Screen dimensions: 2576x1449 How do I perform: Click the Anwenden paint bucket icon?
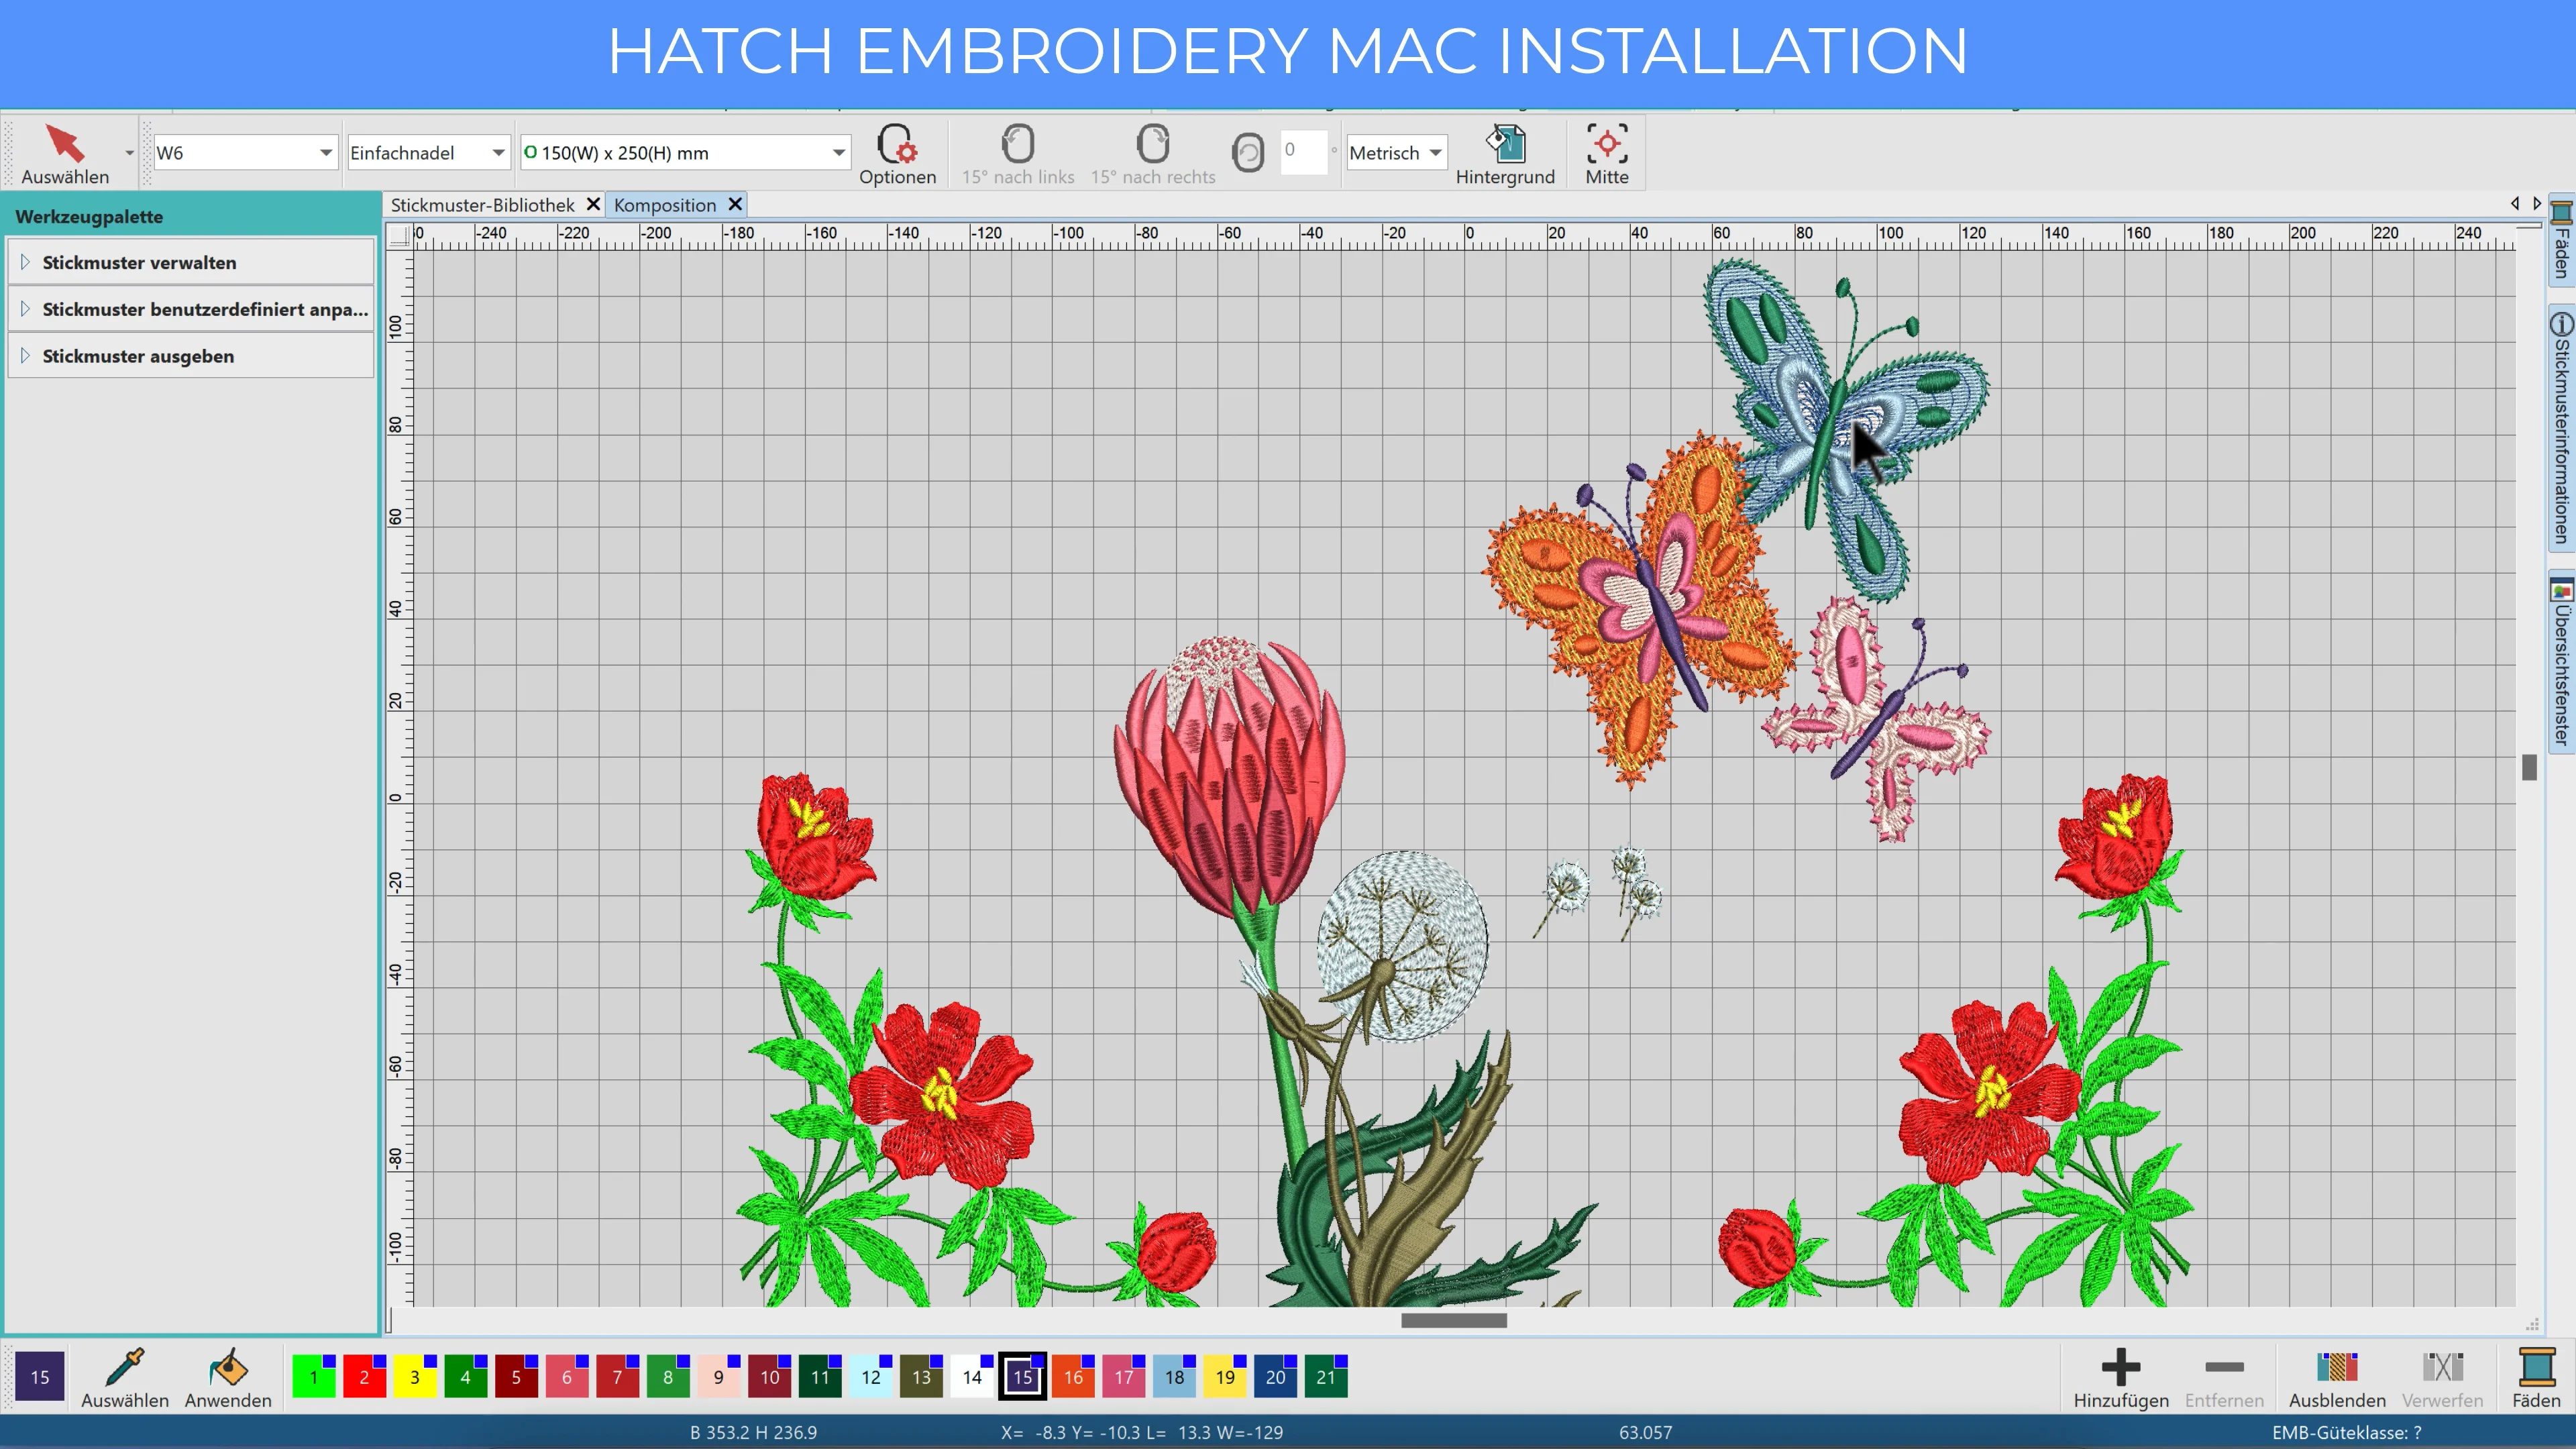[x=228, y=1368]
